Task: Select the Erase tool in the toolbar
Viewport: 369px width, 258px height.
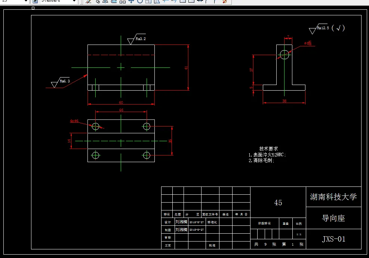Action: pyautogui.click(x=89, y=1)
